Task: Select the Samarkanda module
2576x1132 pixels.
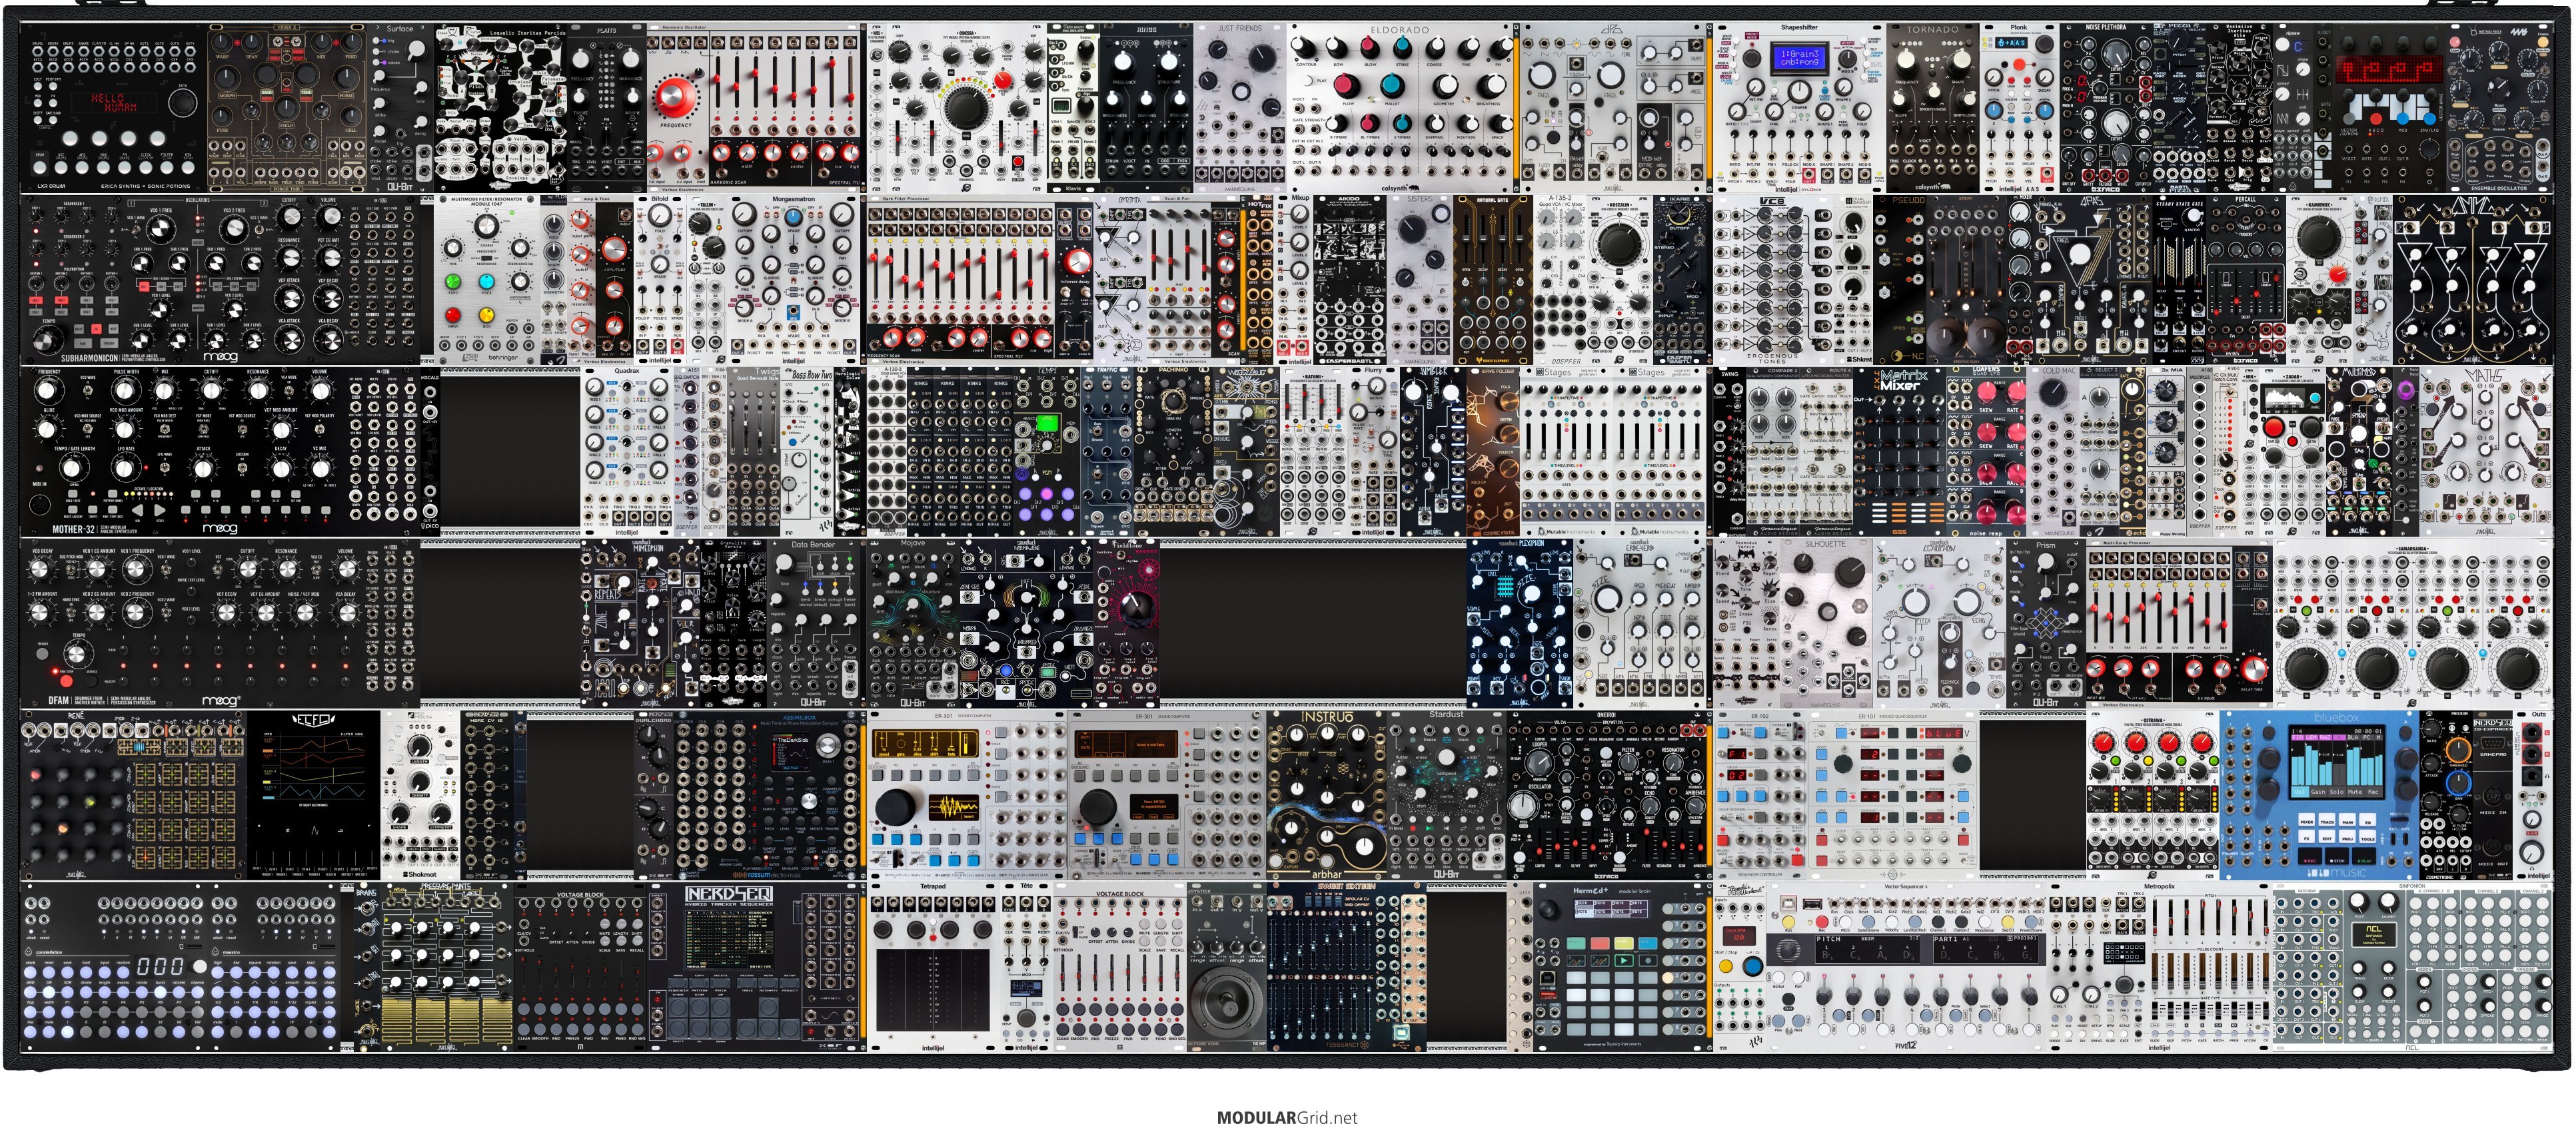Action: [2412, 623]
